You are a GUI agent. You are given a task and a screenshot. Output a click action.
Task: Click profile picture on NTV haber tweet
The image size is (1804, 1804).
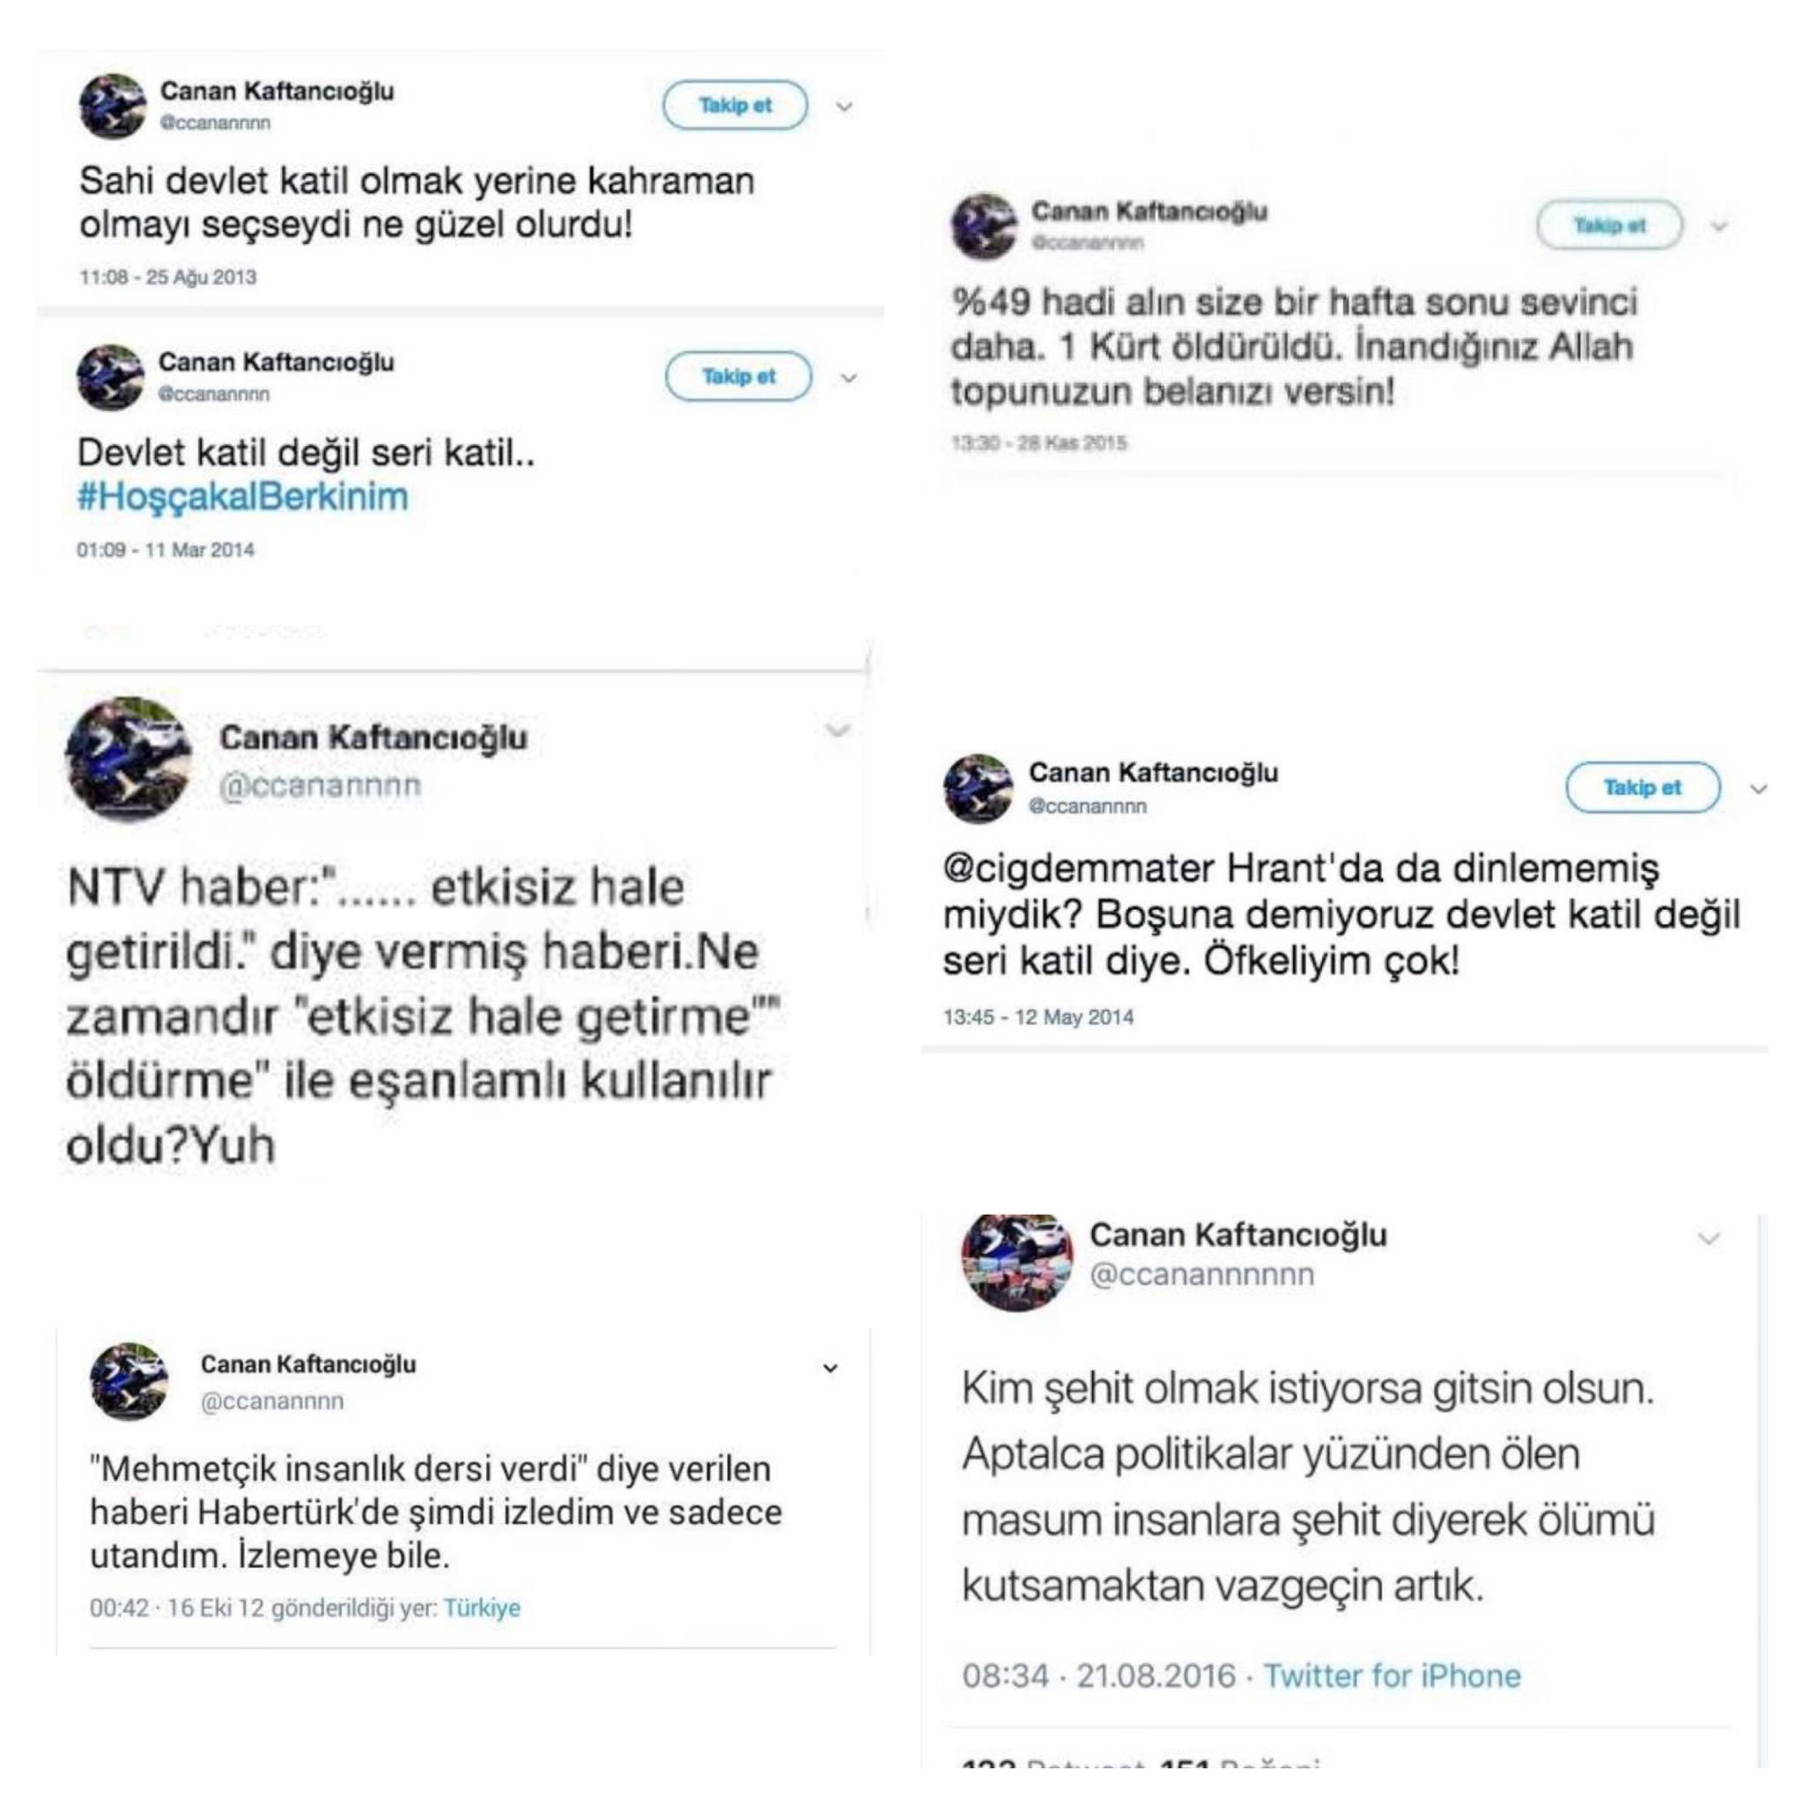point(129,760)
